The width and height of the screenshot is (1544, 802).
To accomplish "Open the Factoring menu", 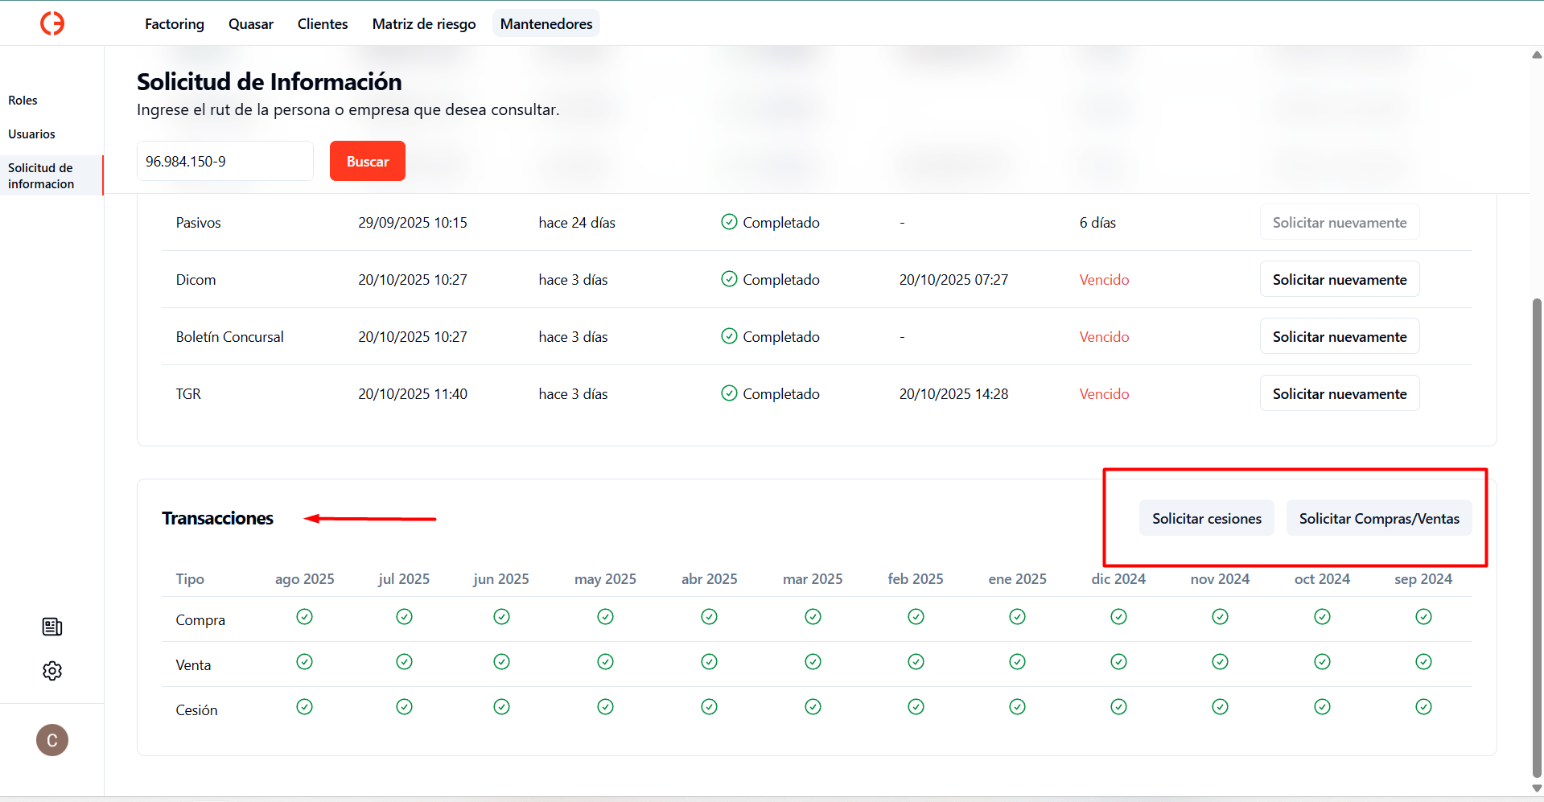I will [x=175, y=24].
